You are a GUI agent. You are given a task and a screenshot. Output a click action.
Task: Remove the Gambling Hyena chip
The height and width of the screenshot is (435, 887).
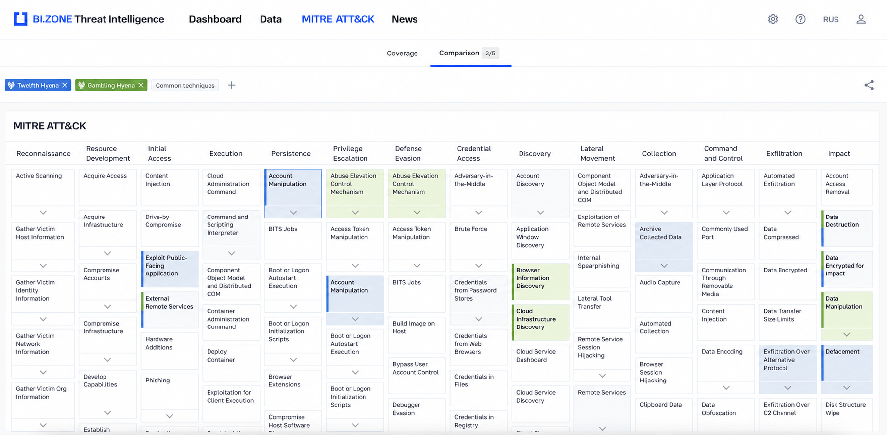pyautogui.click(x=141, y=85)
